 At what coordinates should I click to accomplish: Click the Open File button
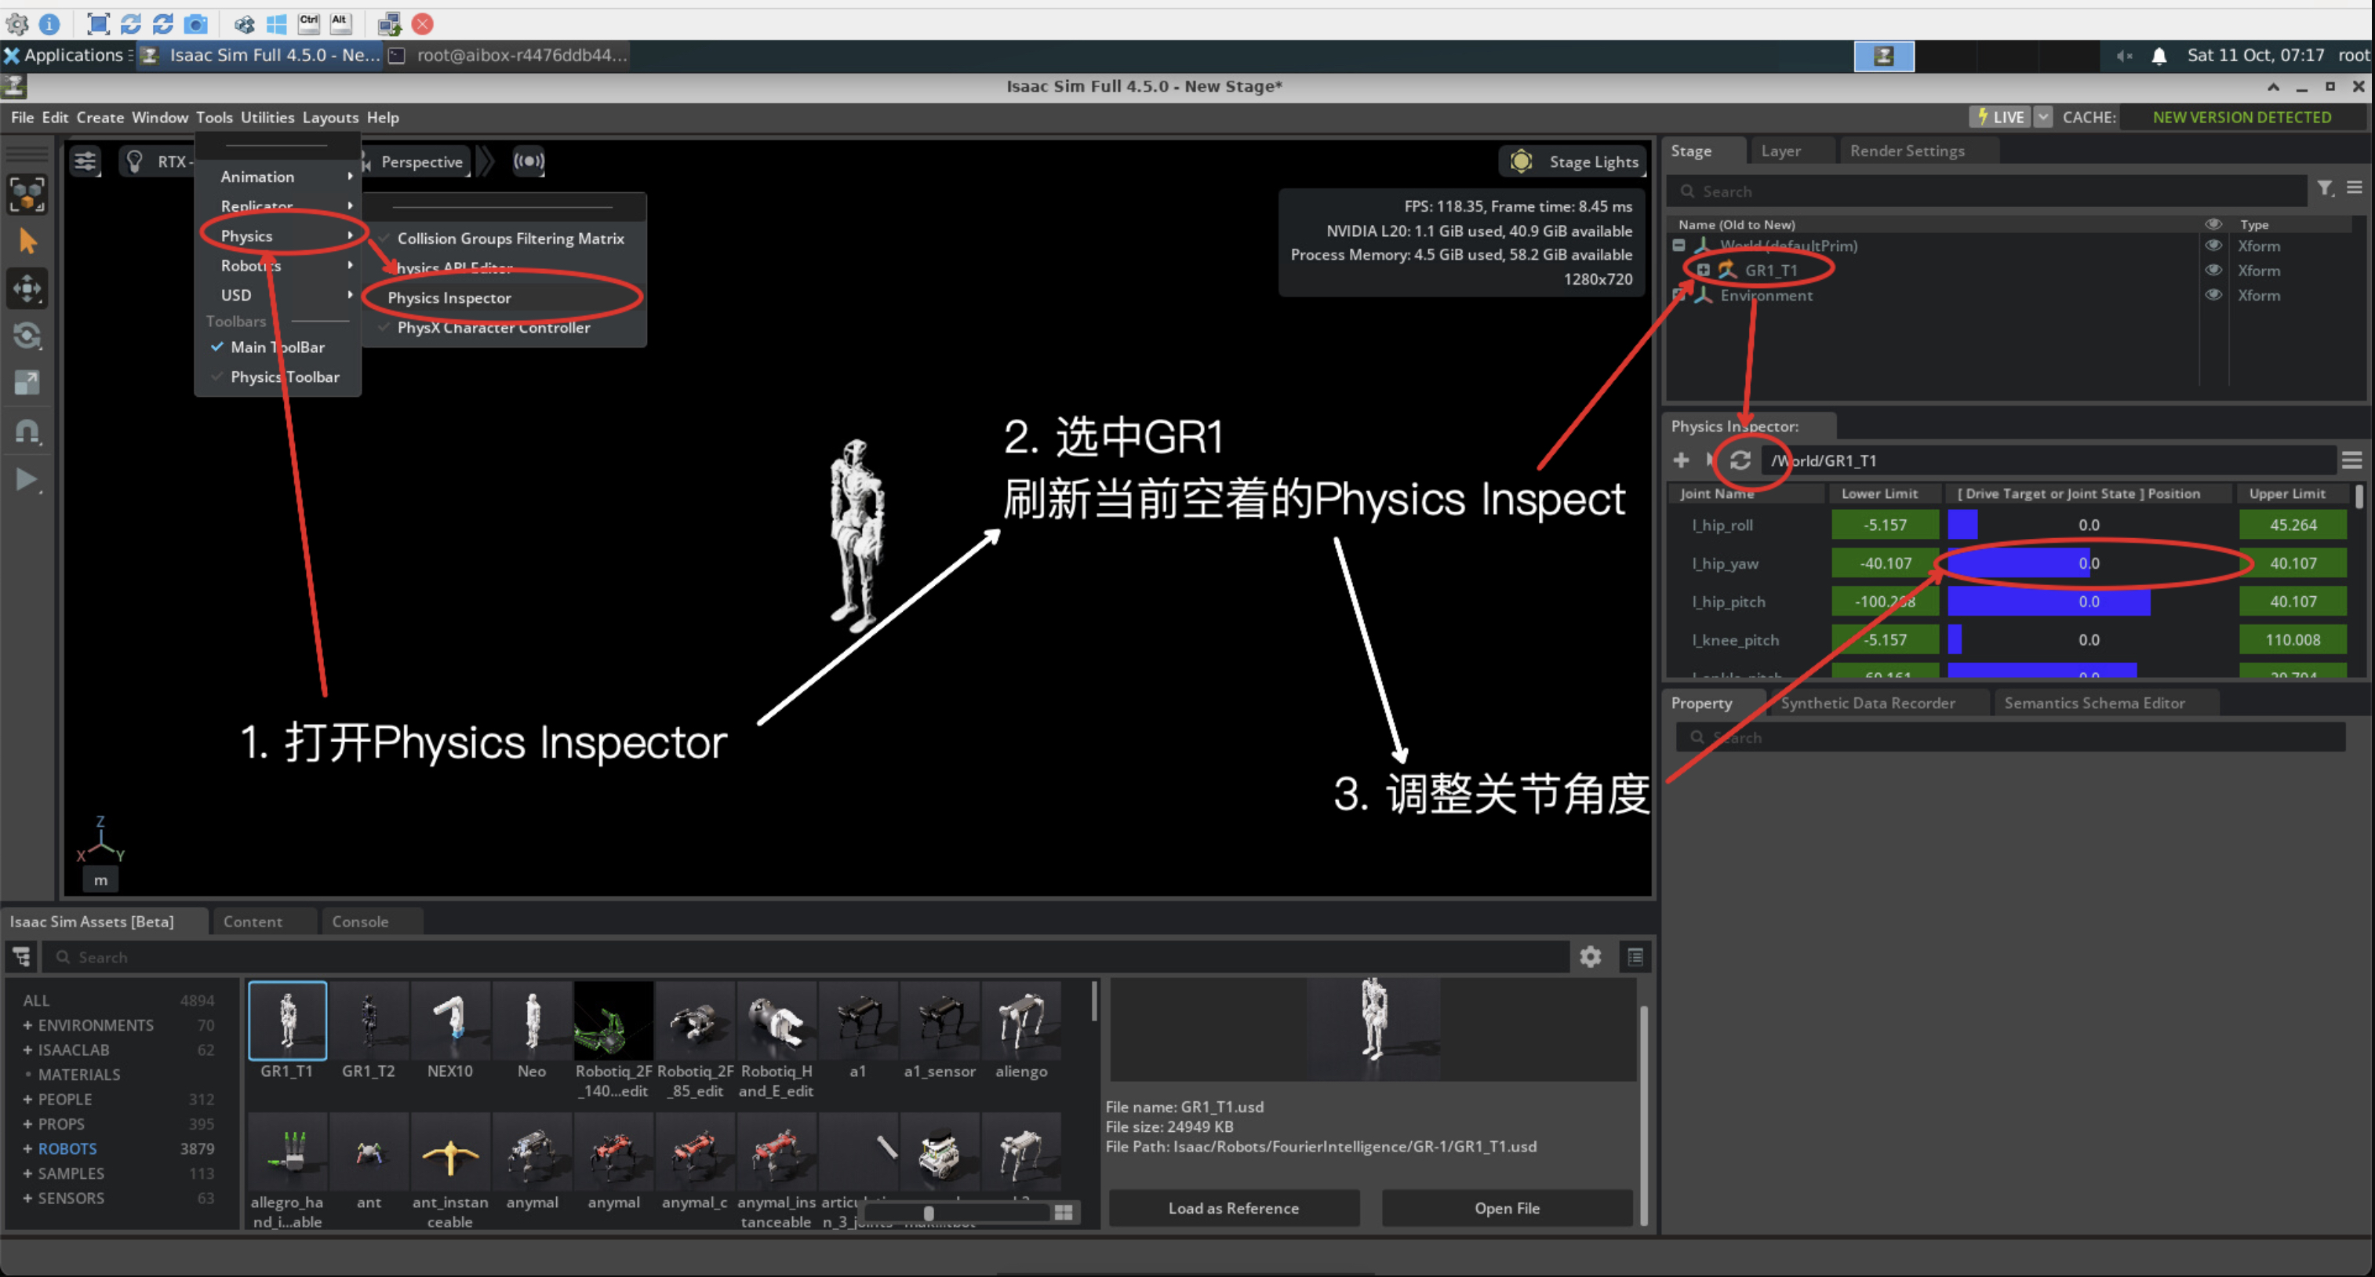(1507, 1208)
